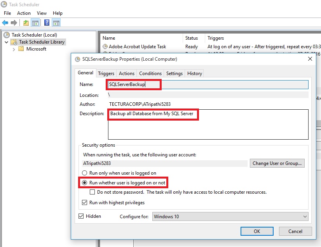
Task: Uncheck Run with highest privileges
Action: pos(84,203)
